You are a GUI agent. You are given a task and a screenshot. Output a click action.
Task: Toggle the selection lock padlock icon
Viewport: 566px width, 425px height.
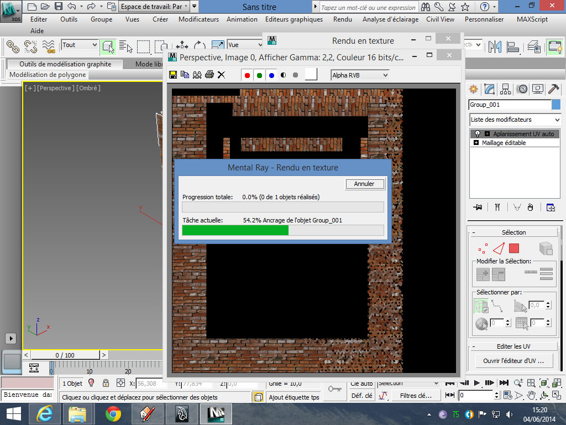coord(106,383)
